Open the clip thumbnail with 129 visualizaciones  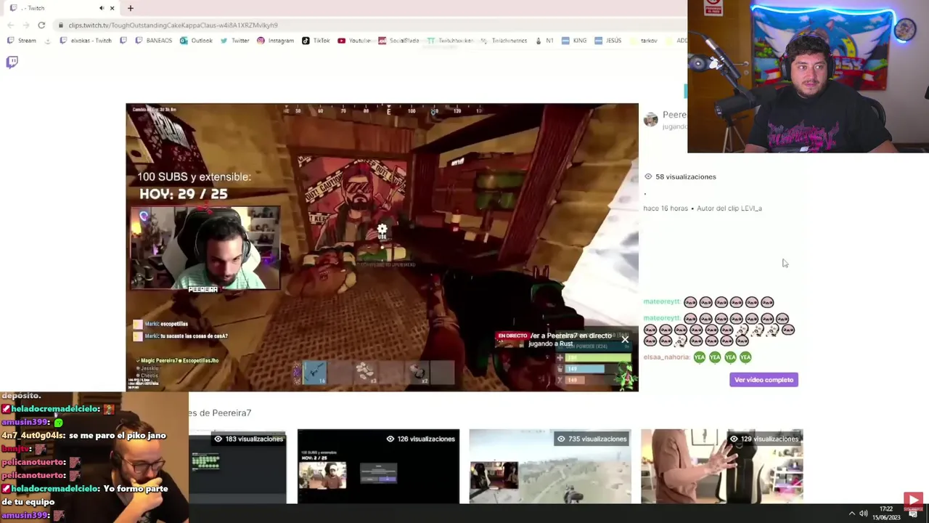722,466
